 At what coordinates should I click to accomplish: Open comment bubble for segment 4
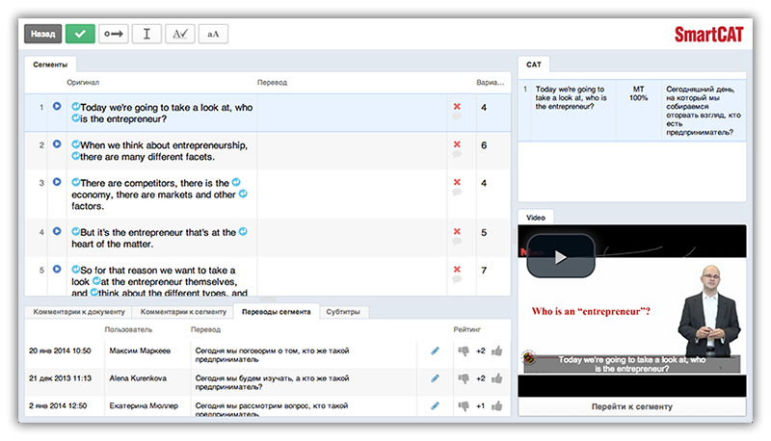(457, 241)
